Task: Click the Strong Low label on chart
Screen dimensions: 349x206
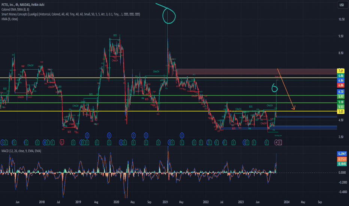Action: 278,136
